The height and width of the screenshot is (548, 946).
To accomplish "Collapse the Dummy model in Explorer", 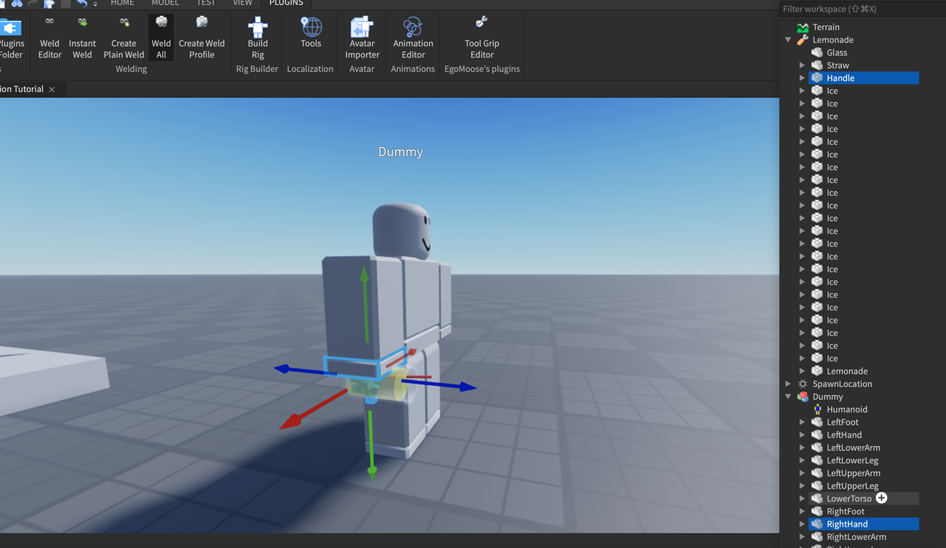I will coord(788,396).
